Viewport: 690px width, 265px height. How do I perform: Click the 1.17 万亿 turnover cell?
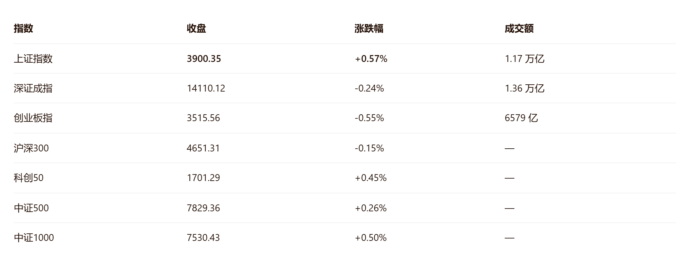point(524,59)
